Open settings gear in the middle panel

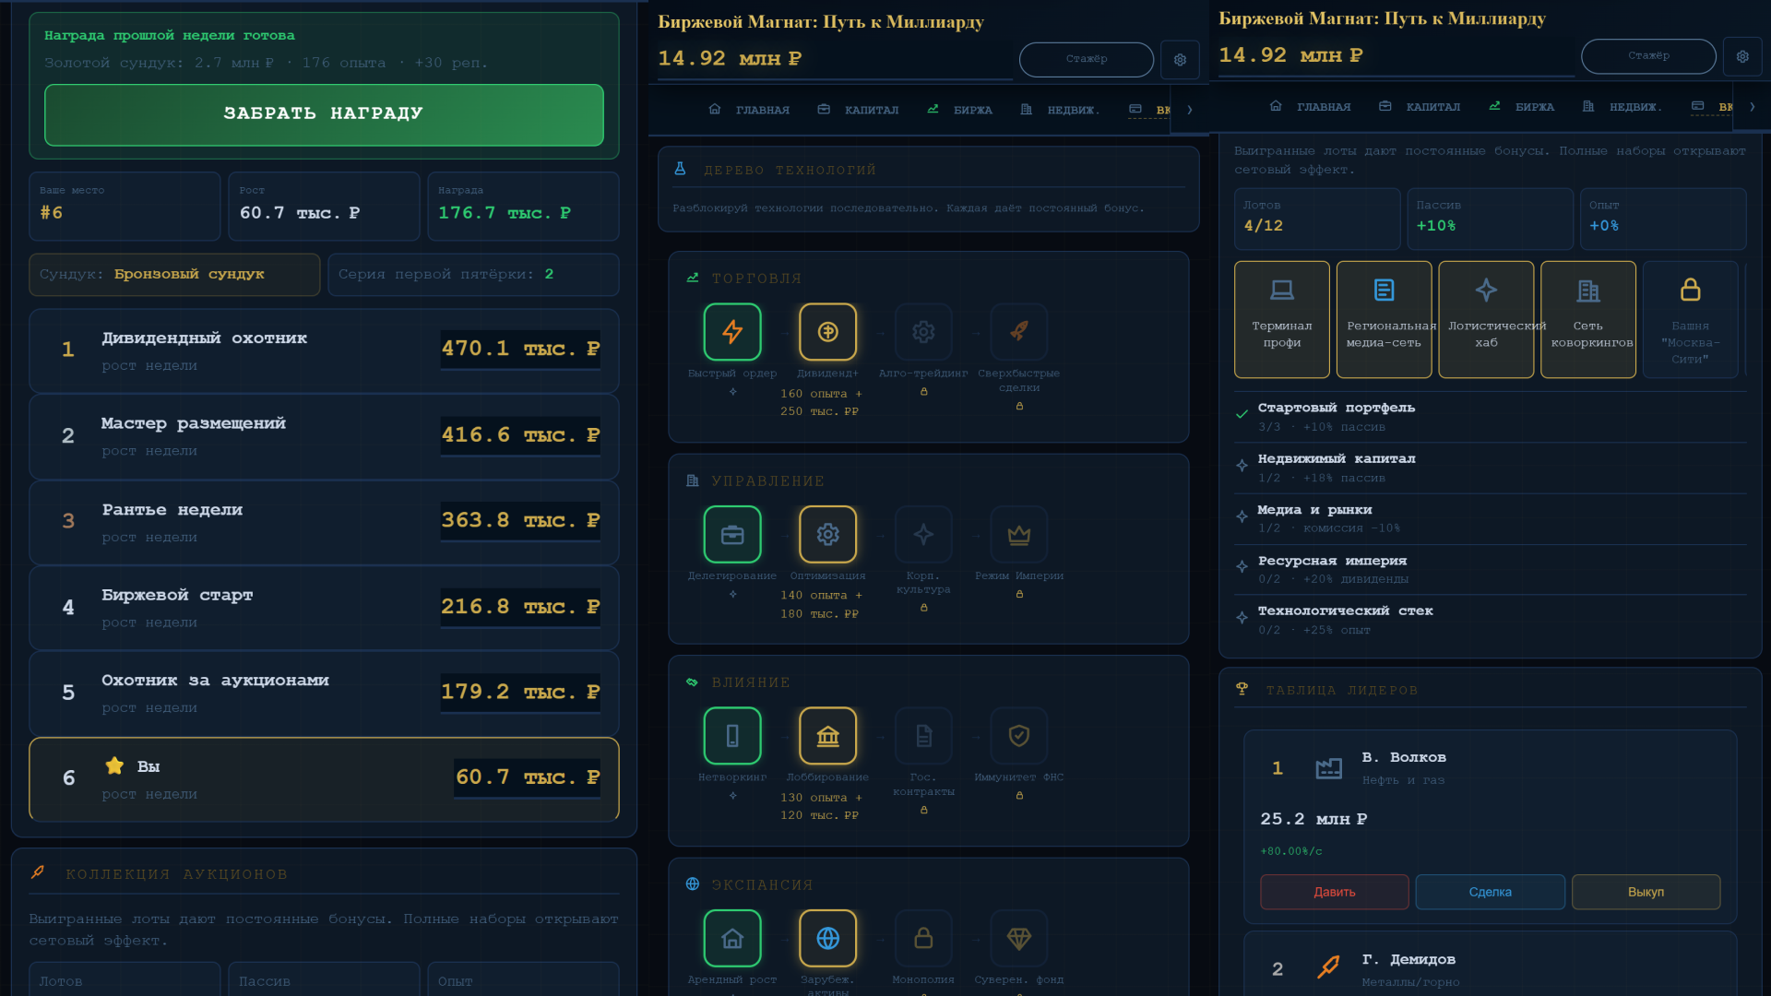pos(1180,60)
